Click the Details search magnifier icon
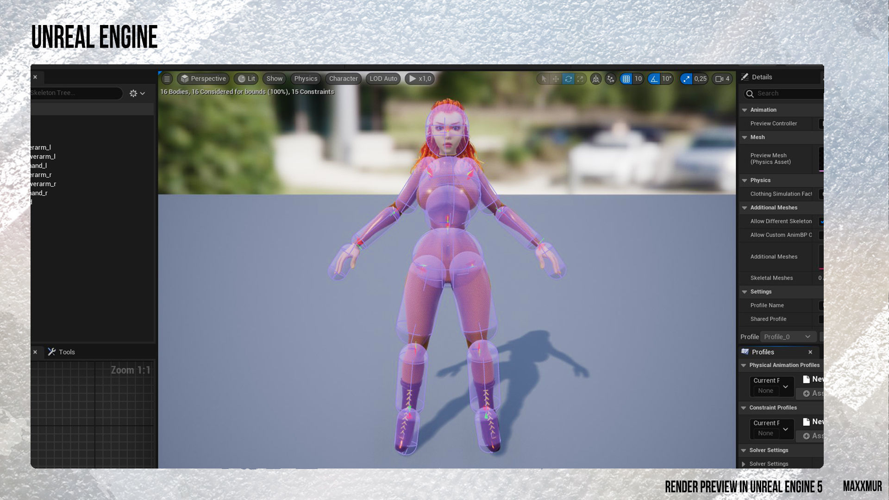Screen dimensions: 889x500 [x=750, y=94]
